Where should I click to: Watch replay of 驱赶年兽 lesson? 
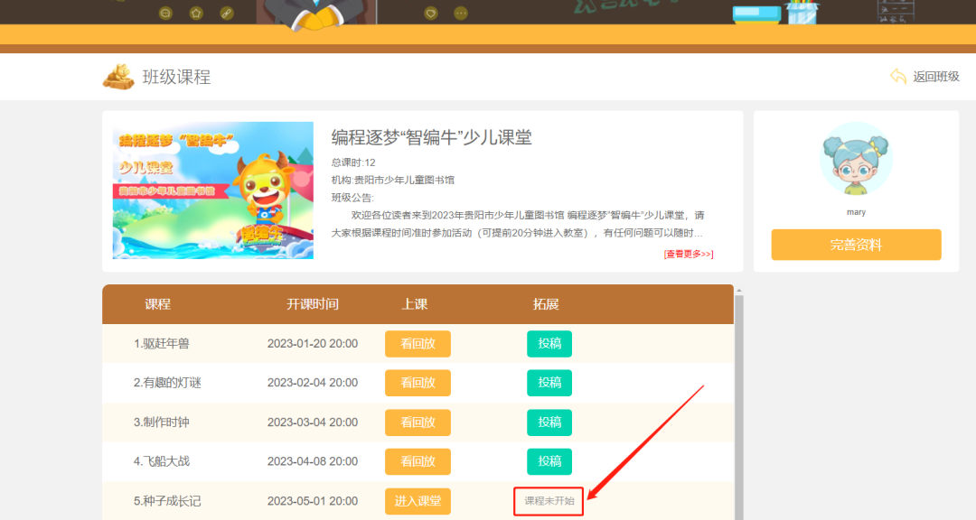(x=418, y=343)
